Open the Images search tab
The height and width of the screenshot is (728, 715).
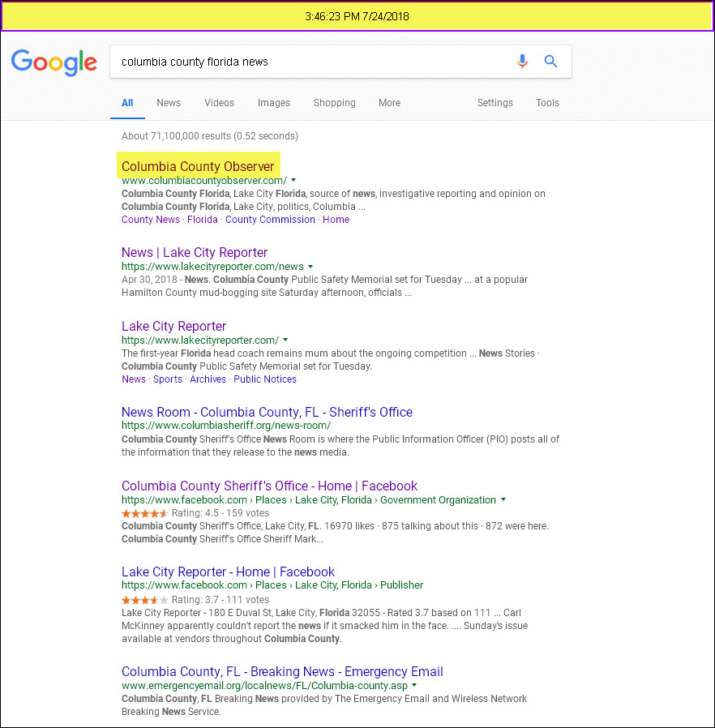274,103
